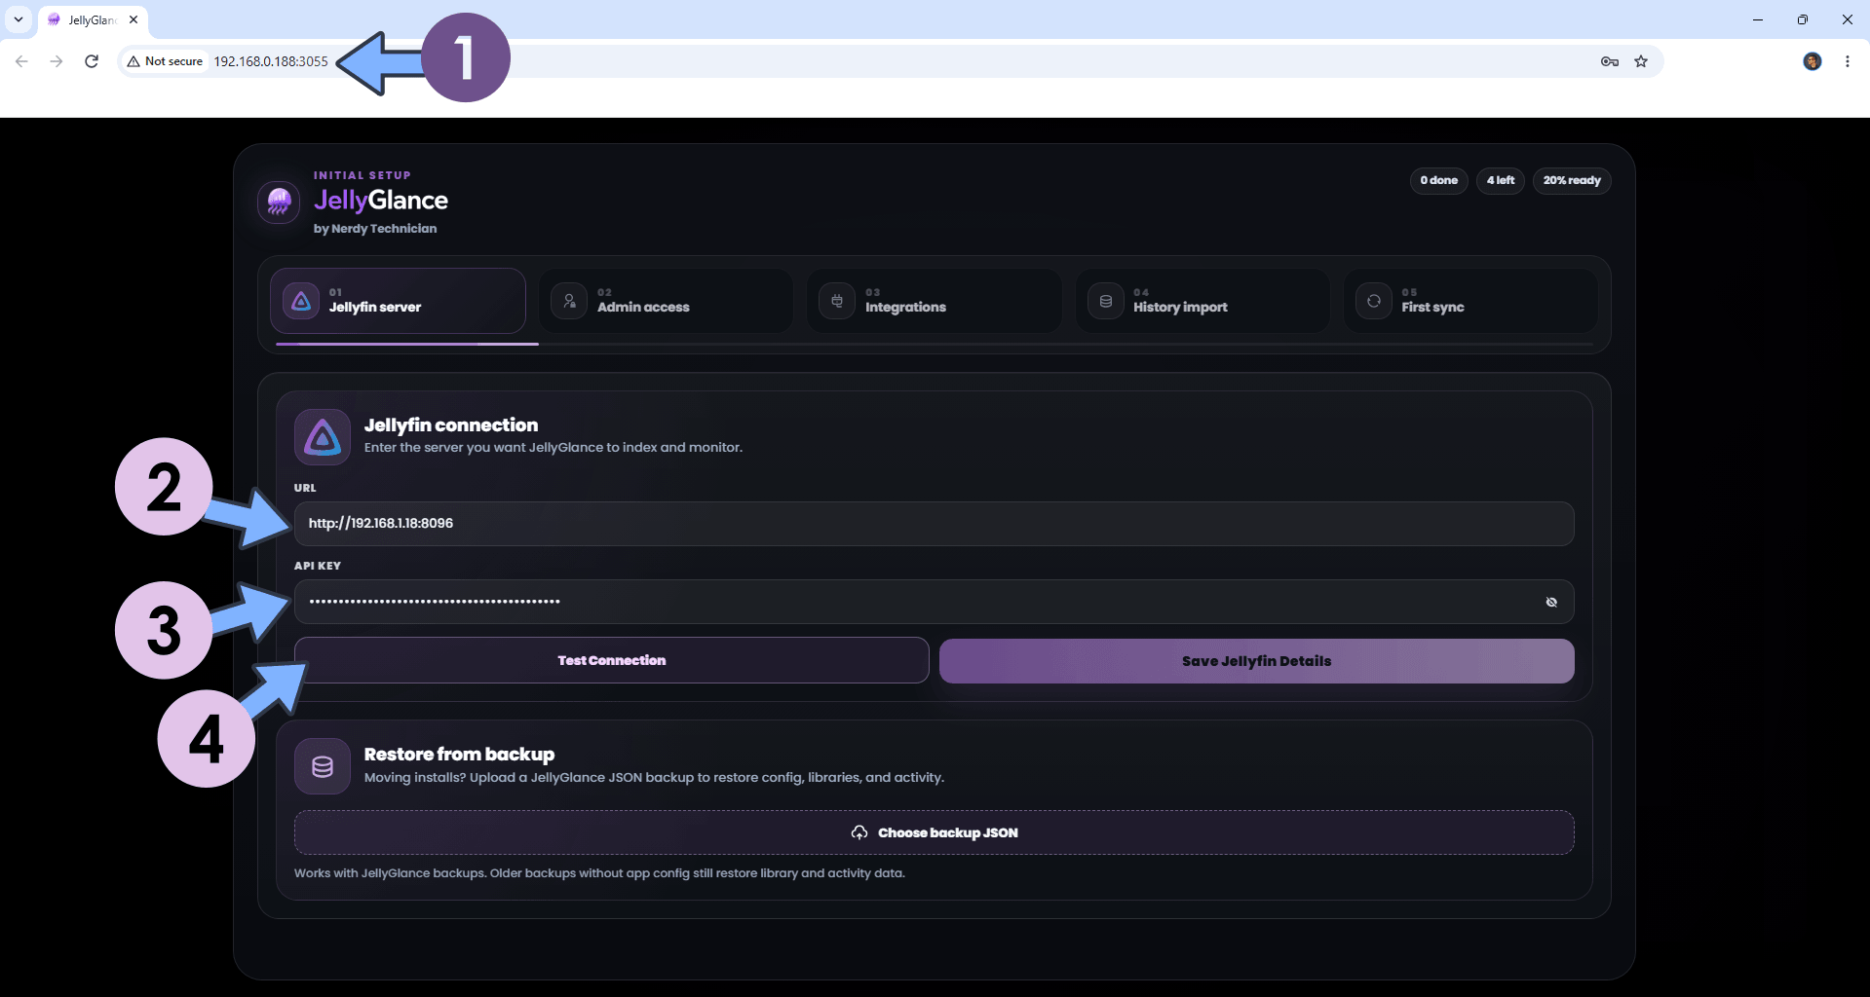This screenshot has height=997, width=1870.
Task: Open the saved passwords key icon
Action: (x=1610, y=61)
